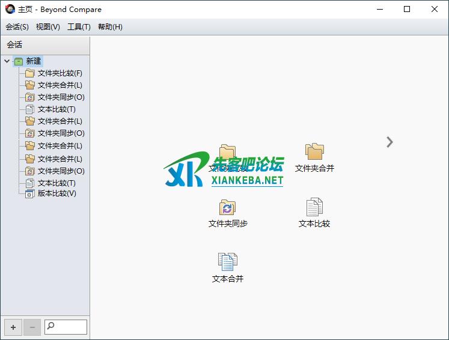The image size is (449, 340).
Task: Maximize the Beyond Compare window
Action: click(x=407, y=9)
